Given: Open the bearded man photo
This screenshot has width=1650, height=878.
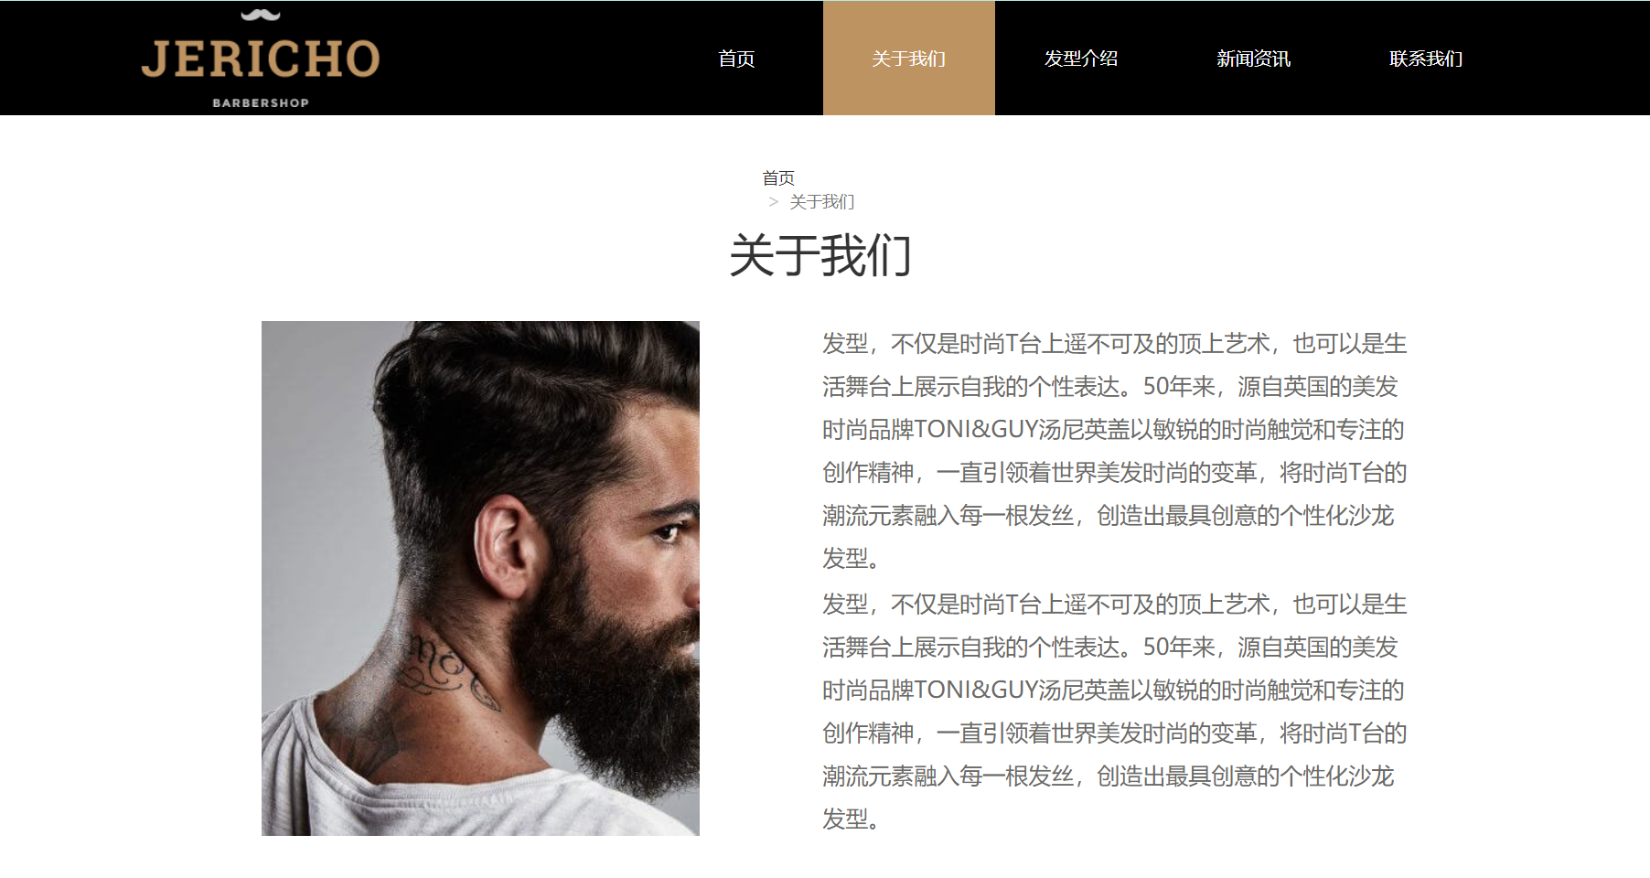Looking at the screenshot, I should [480, 578].
